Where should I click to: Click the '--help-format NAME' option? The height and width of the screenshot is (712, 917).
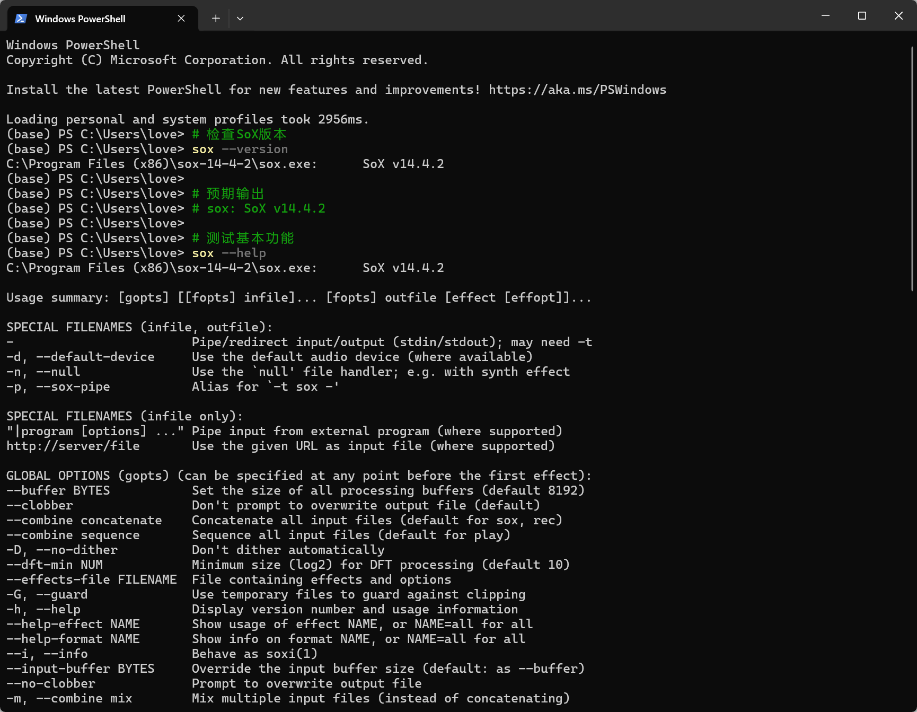pyautogui.click(x=73, y=639)
